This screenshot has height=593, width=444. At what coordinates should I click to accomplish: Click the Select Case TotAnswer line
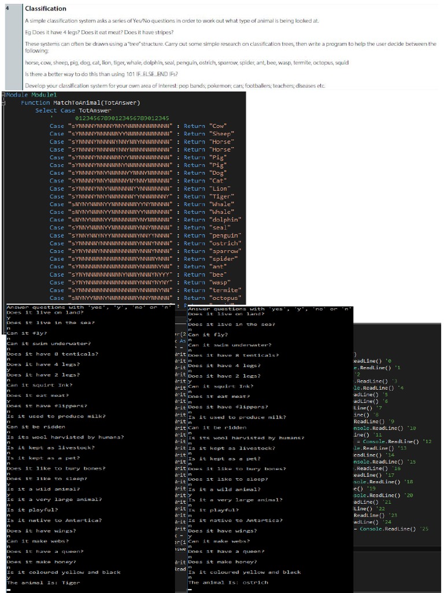(x=73, y=110)
